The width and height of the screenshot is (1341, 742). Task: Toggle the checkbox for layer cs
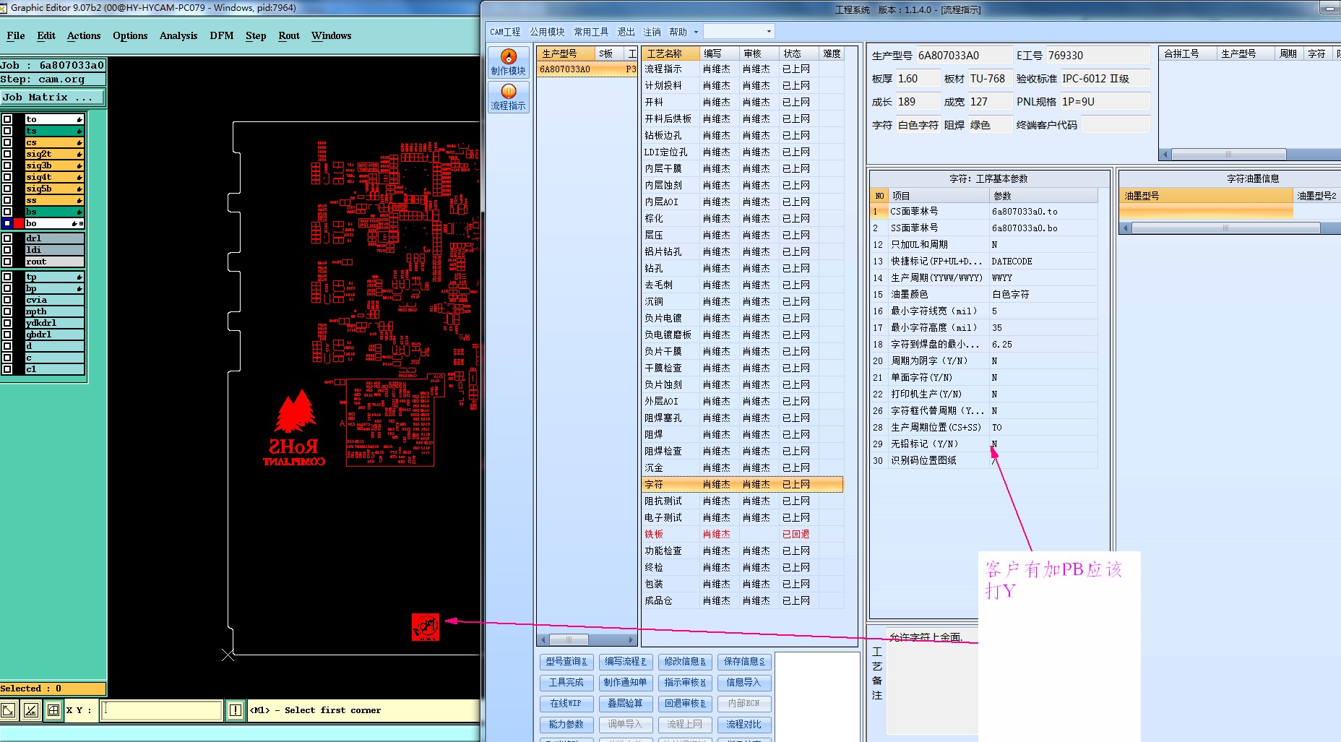[7, 142]
